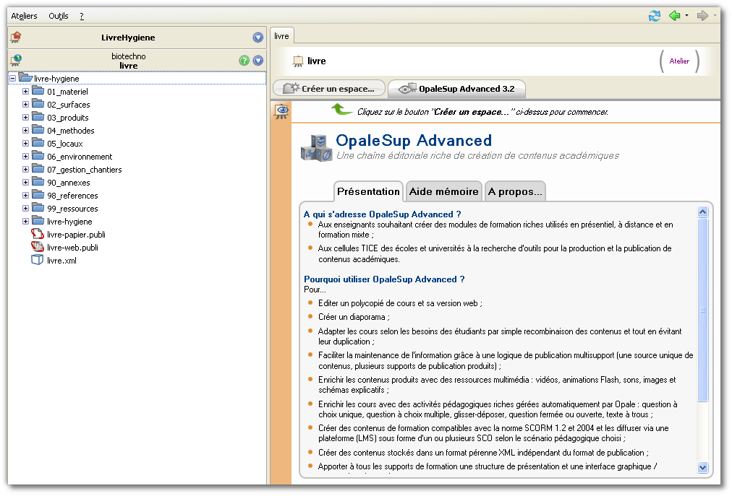The height and width of the screenshot is (496, 732).
Task: Expand the 07_gestion_chantiers folder
Action: pyautogui.click(x=25, y=170)
